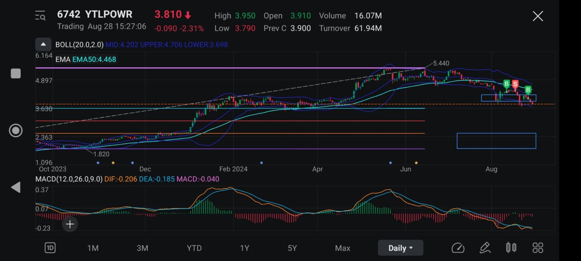This screenshot has height=261, width=581.
Task: Tap the UPPER:4.706 Bollinger value
Action: (161, 45)
